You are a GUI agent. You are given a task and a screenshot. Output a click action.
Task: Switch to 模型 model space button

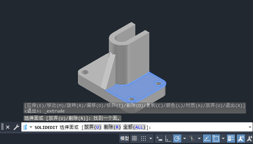click(x=124, y=138)
